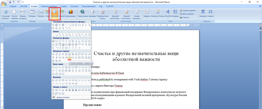This screenshot has width=262, height=109.
Task: Insert a Пустая страница
Action: click(x=14, y=14)
